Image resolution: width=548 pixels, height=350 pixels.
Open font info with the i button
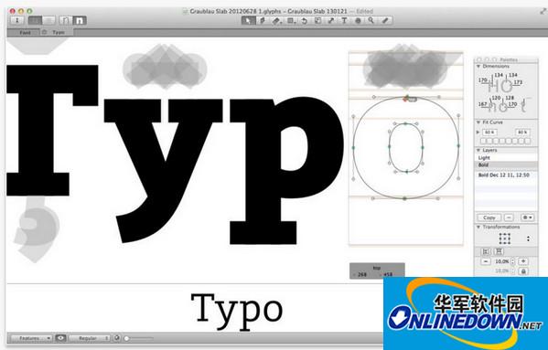coord(16,21)
